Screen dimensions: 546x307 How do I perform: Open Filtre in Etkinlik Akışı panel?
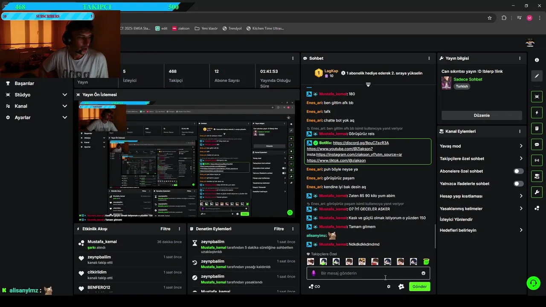tap(166, 229)
